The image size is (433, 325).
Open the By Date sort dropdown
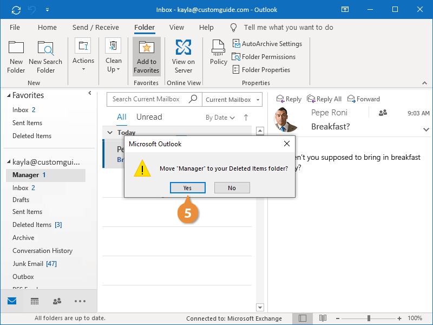pos(220,118)
